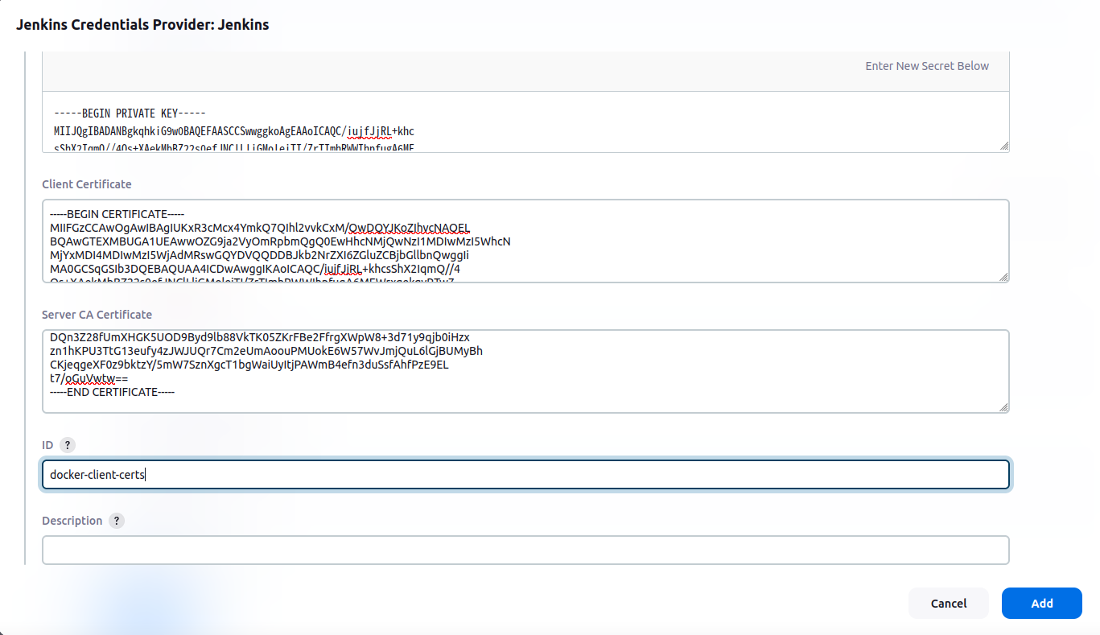Image resolution: width=1100 pixels, height=635 pixels.
Task: Click the '-----END CERTIFICATE-----' line
Action: 113,392
